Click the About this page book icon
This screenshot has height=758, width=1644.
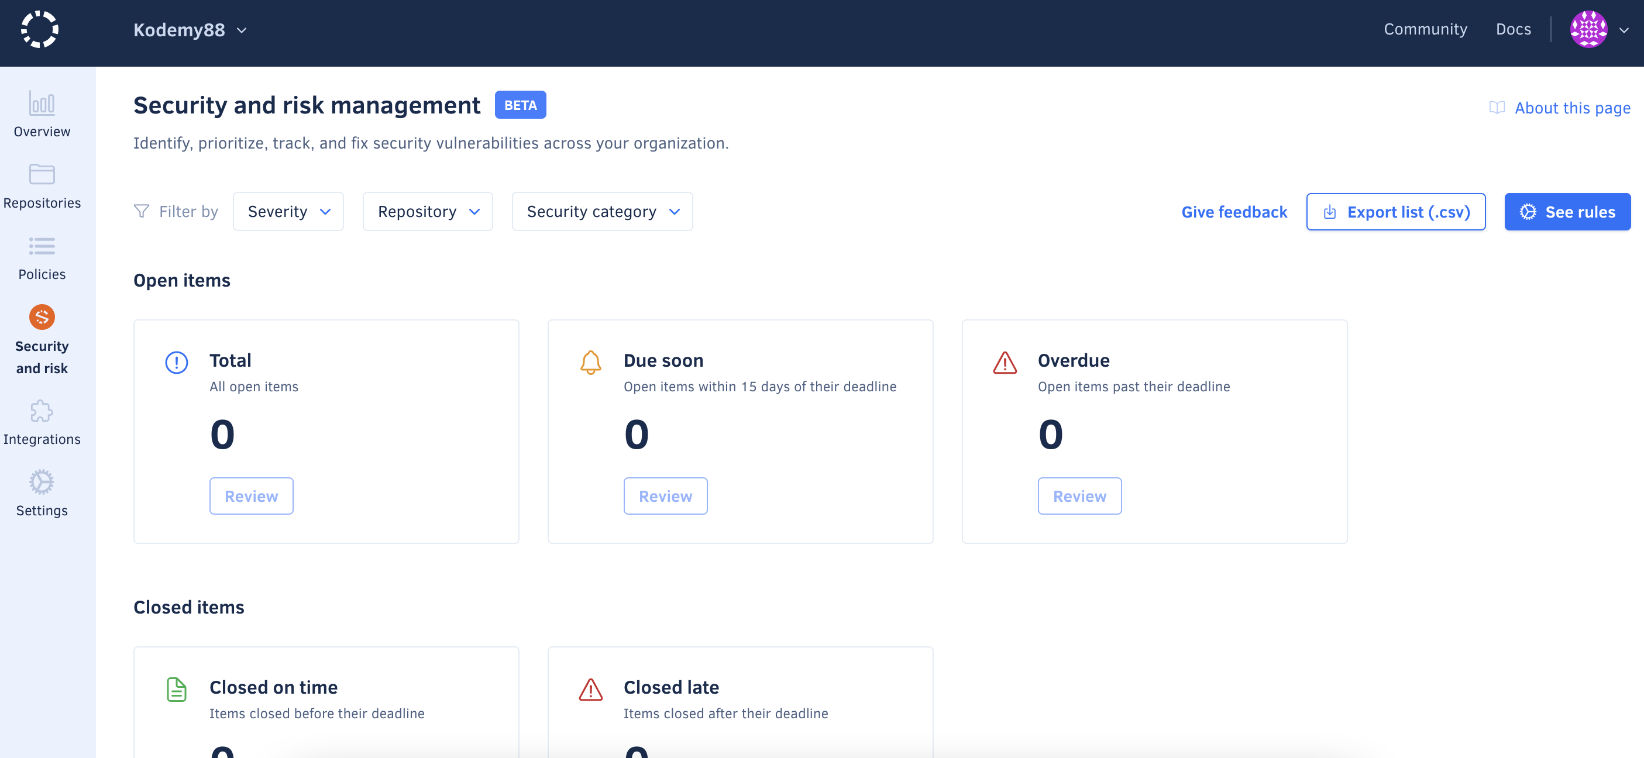pyautogui.click(x=1496, y=108)
